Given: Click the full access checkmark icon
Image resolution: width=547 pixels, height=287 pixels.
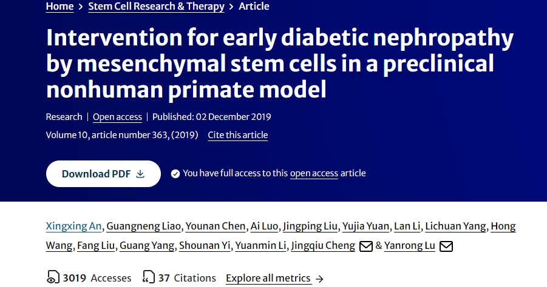Looking at the screenshot, I should (x=175, y=174).
